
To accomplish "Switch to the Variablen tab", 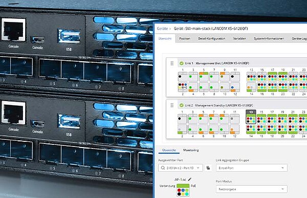I will pos(239,39).
